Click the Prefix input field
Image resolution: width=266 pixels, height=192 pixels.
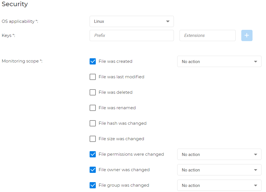coord(131,35)
